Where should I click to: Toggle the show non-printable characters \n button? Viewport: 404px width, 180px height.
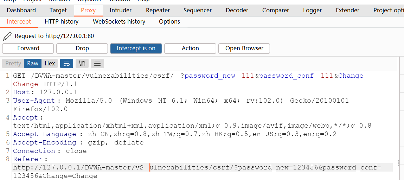tap(82, 63)
